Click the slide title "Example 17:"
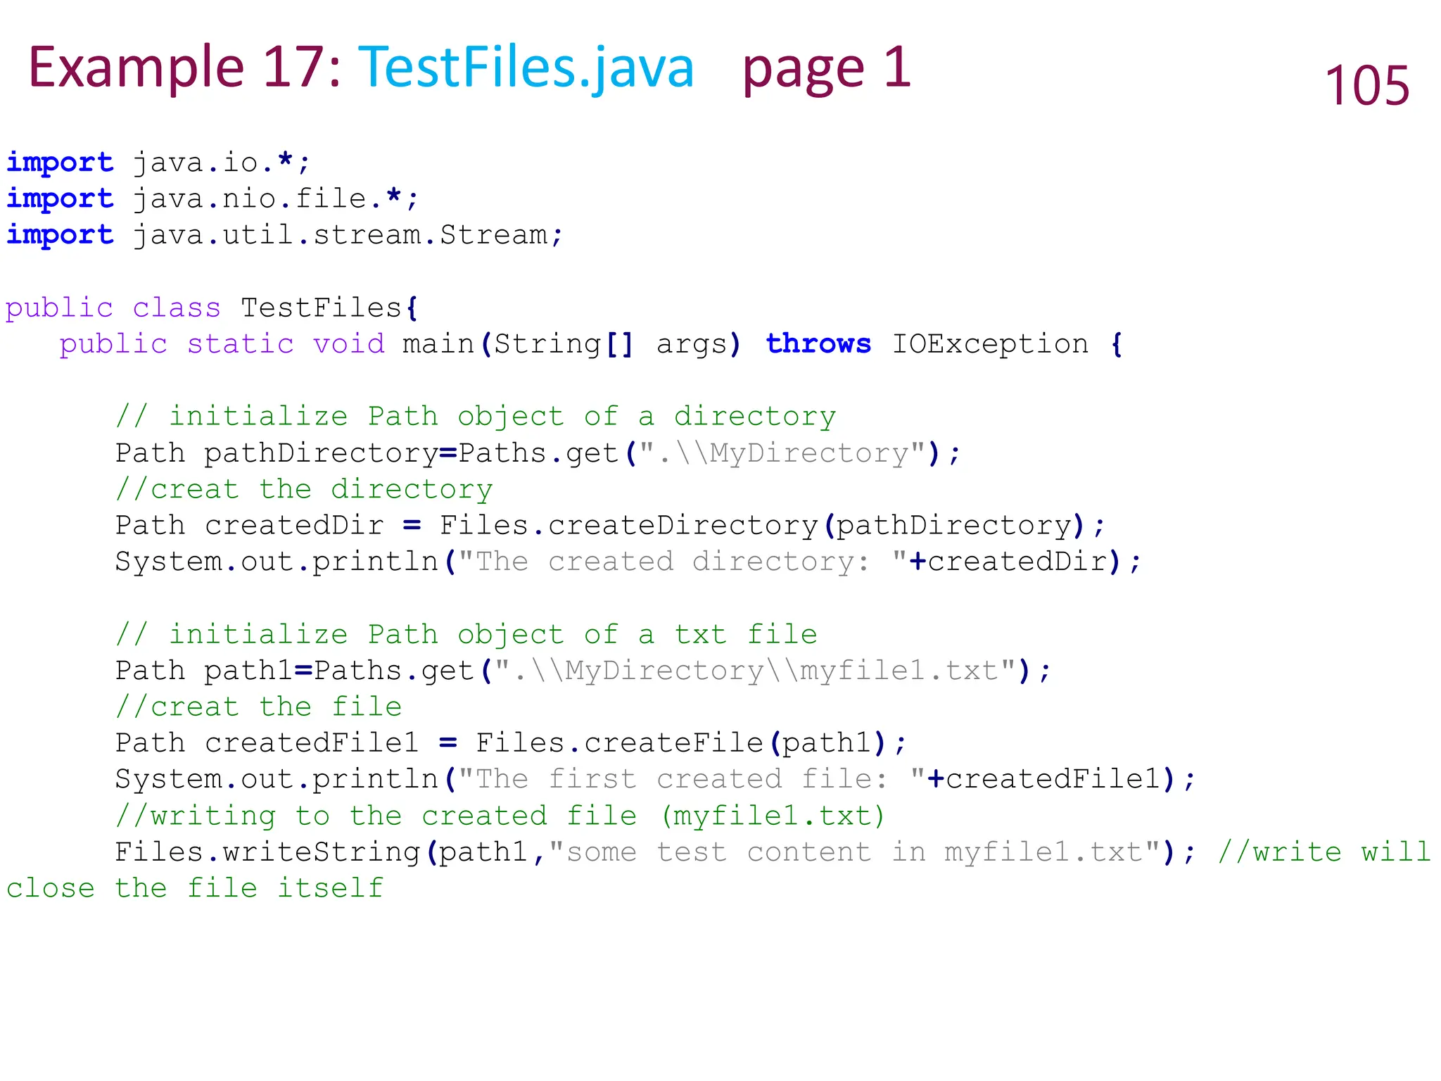Screen dimensions: 1441x1081 click(184, 68)
